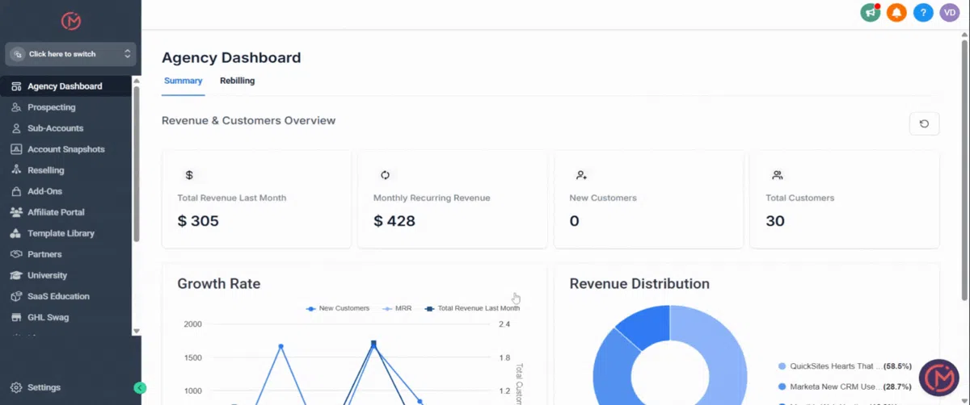The height and width of the screenshot is (405, 970).
Task: Click the Revenue Distribution heading
Action: pyautogui.click(x=639, y=284)
